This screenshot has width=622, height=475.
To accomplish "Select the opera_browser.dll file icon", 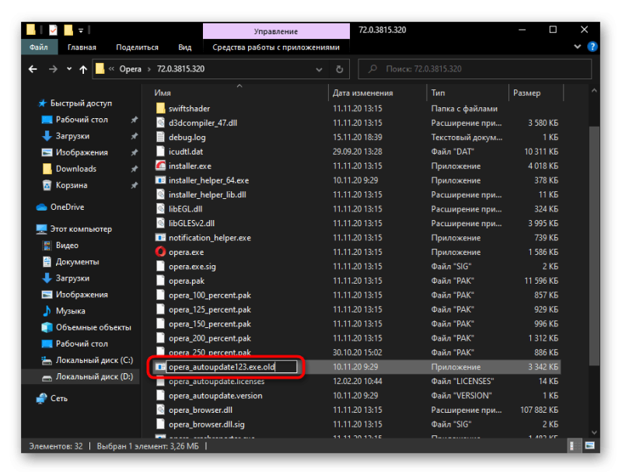I will [160, 410].
